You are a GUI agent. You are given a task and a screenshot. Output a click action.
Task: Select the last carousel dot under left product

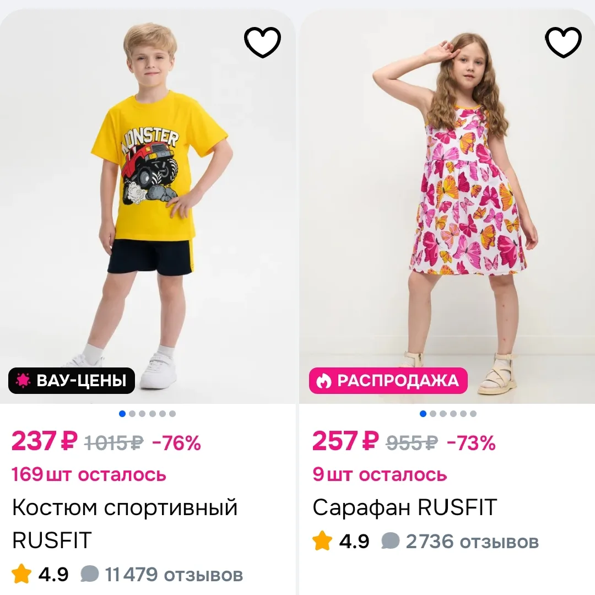coord(172,414)
